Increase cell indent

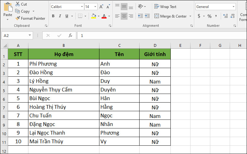tap(147, 16)
